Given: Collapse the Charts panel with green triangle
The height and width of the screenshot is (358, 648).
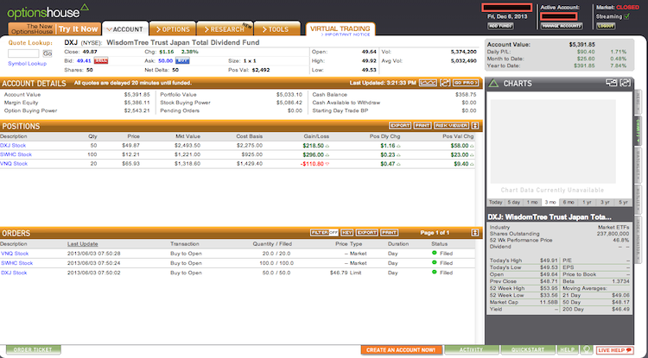Looking at the screenshot, I should click(x=492, y=84).
